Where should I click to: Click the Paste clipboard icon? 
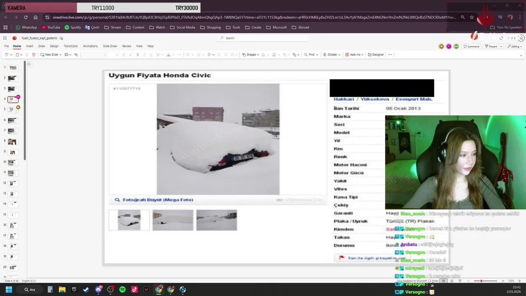click(17, 54)
